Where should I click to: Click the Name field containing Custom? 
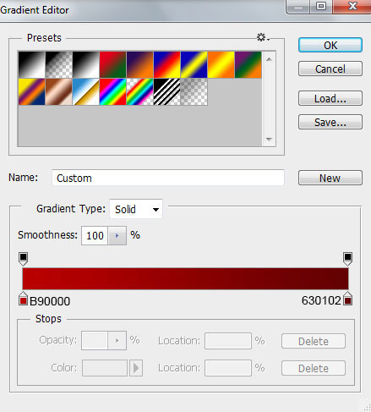168,178
